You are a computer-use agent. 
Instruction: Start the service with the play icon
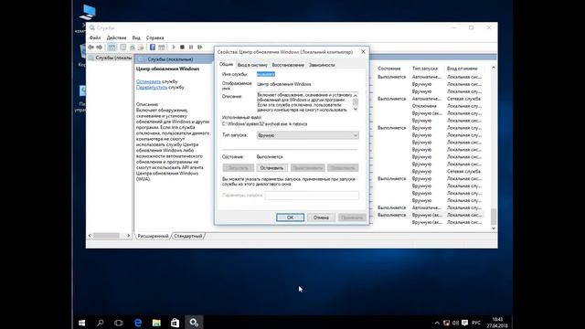pos(174,48)
